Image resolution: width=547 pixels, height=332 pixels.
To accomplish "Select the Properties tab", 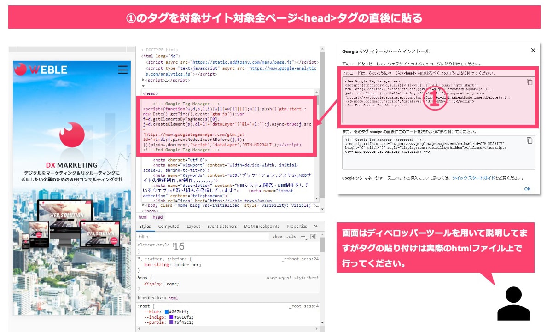I will pos(297,227).
